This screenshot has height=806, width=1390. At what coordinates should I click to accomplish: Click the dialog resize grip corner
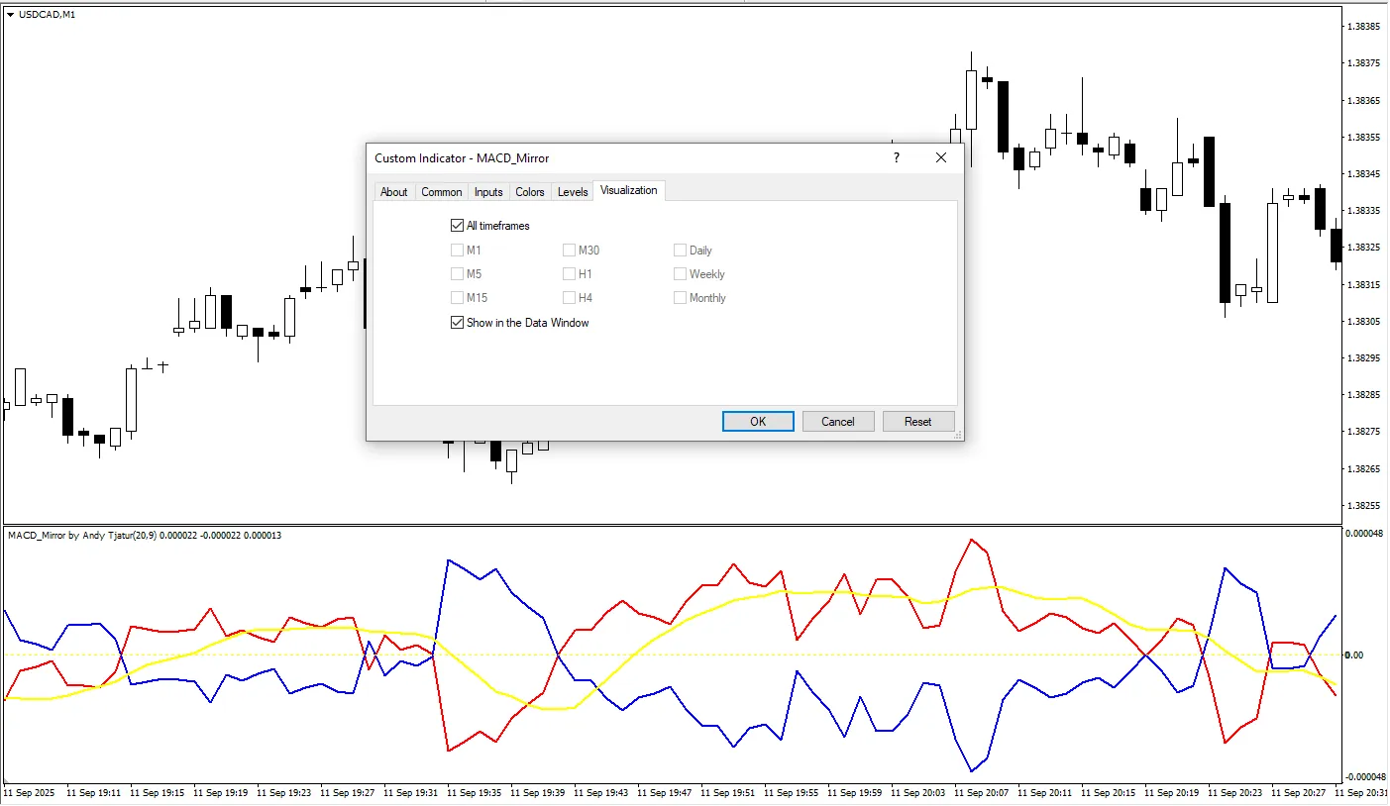pyautogui.click(x=957, y=435)
